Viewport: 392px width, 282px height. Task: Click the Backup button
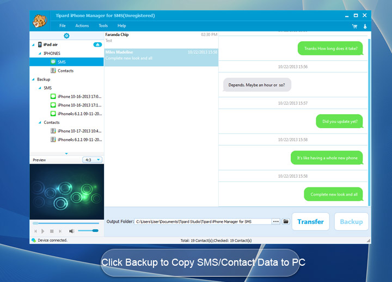tap(351, 222)
